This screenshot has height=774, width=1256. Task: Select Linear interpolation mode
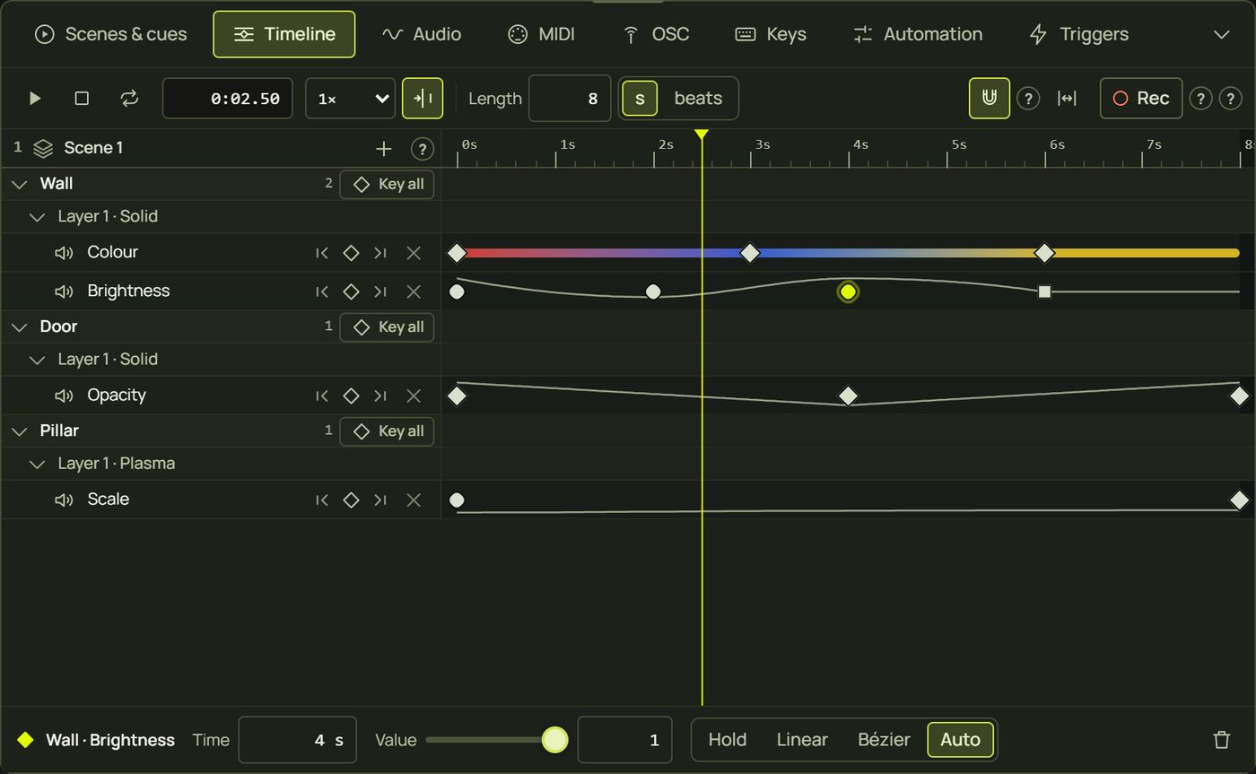click(802, 740)
